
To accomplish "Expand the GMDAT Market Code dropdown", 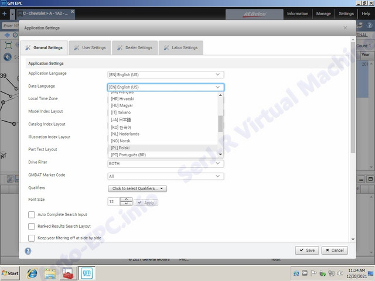I will [166, 176].
